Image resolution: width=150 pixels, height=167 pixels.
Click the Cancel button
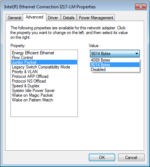point(131,157)
